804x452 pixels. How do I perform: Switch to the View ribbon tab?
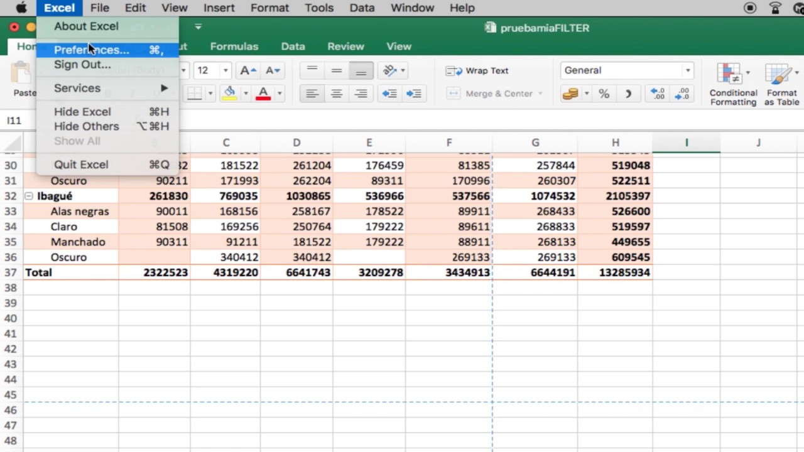tap(398, 46)
